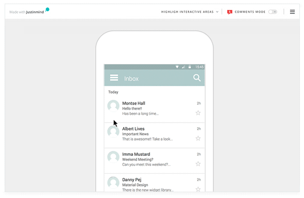304x198 pixels.
Task: Expand the Highlight Interactive Areas dropdown
Action: [x=190, y=12]
